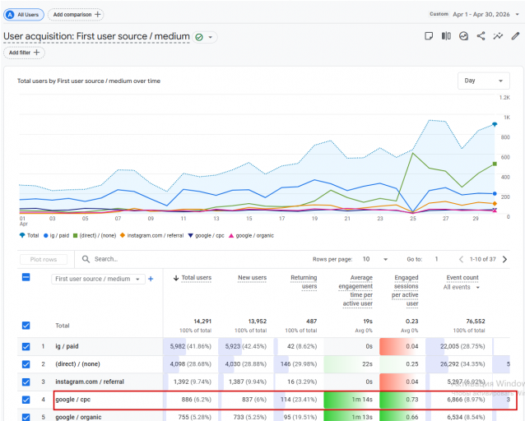Open Rows per page dropdown

385,259
